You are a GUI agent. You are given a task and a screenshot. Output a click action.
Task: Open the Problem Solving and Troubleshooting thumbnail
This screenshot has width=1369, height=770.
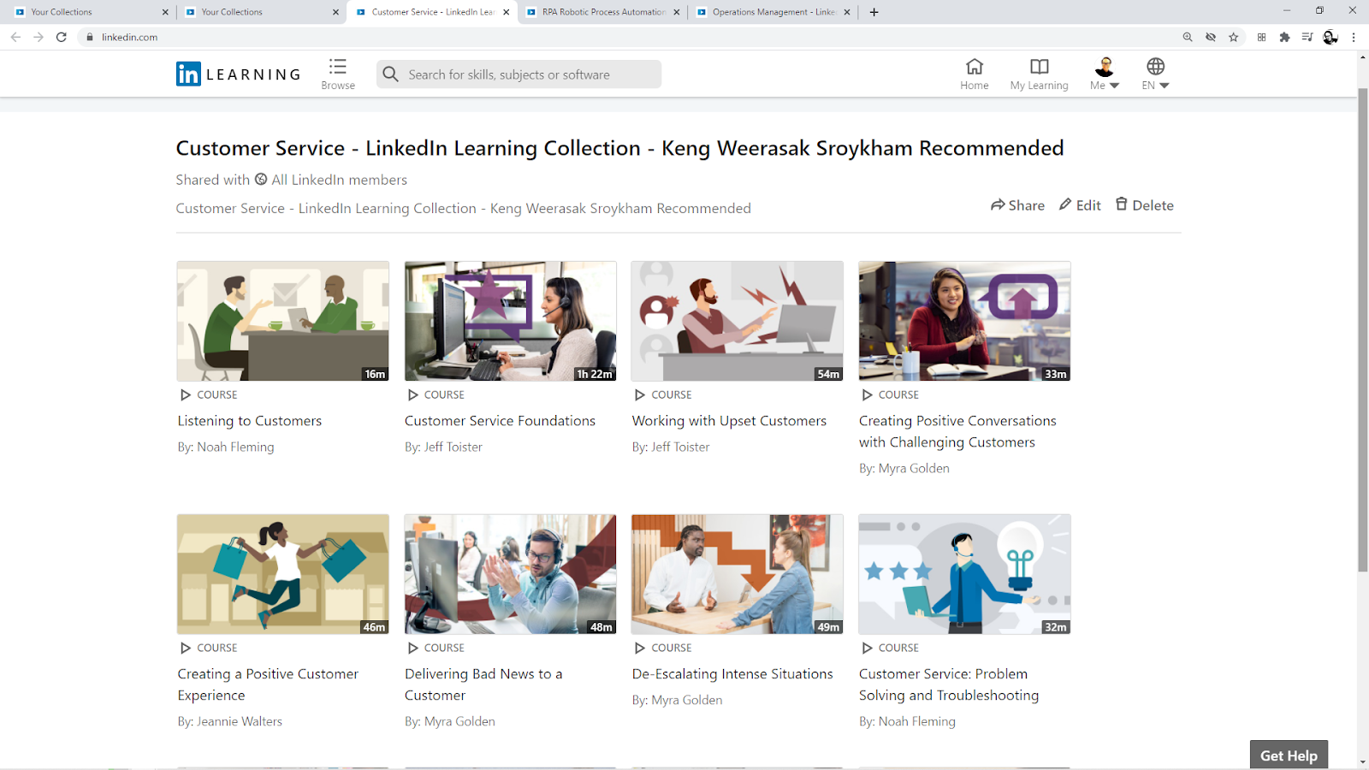pyautogui.click(x=964, y=574)
